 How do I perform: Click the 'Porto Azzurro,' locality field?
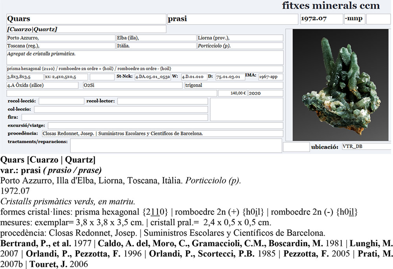61,38
